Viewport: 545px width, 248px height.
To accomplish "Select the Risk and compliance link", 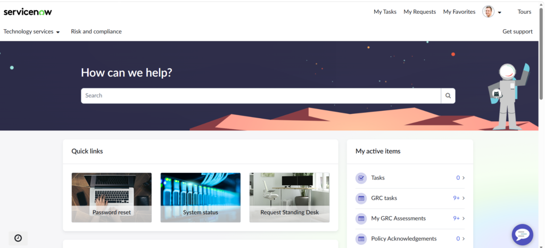I will pyautogui.click(x=96, y=31).
